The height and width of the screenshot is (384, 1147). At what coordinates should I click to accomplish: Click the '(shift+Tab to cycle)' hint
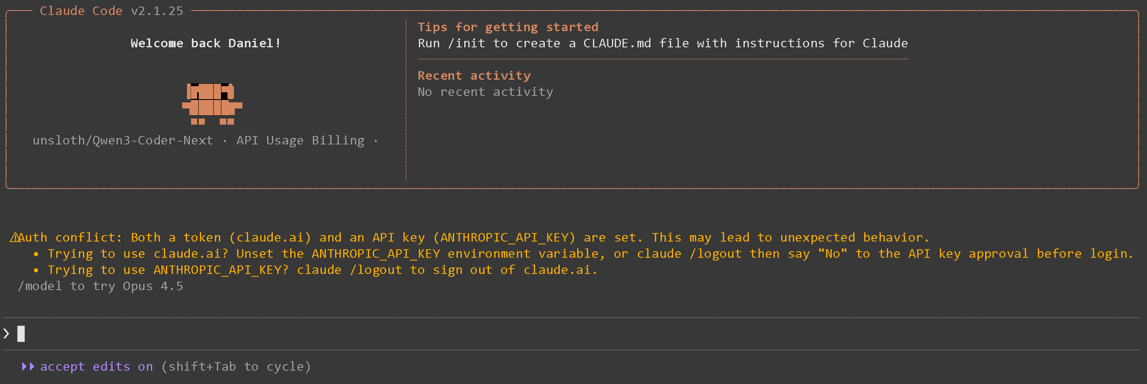coord(236,367)
